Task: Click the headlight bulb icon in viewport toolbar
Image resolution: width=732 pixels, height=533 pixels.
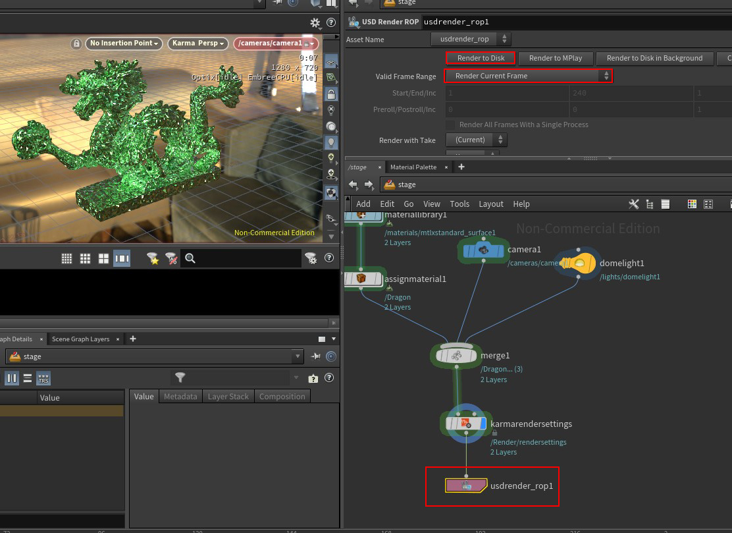Action: click(331, 140)
